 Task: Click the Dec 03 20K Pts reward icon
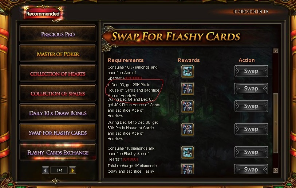(187, 89)
